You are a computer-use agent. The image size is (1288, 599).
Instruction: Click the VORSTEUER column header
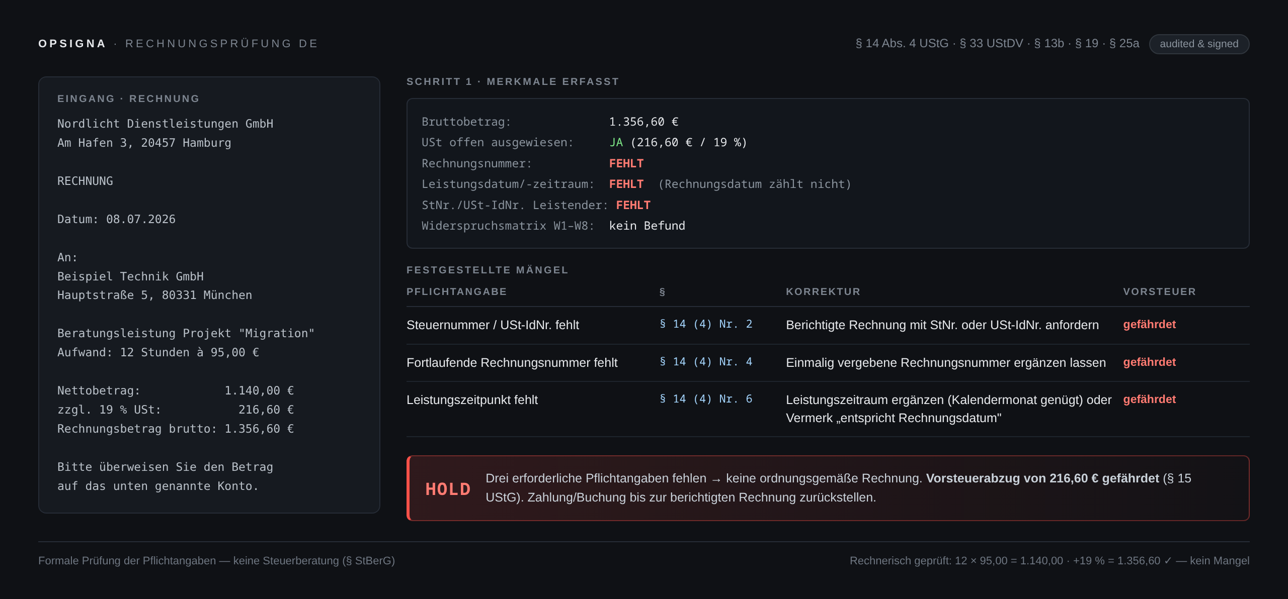1159,291
